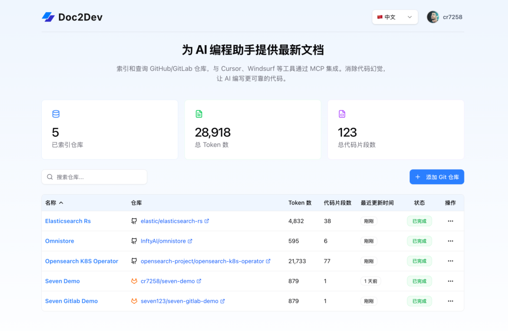The image size is (508, 331).
Task: Click the magnifier icon in the search box
Action: click(x=50, y=177)
